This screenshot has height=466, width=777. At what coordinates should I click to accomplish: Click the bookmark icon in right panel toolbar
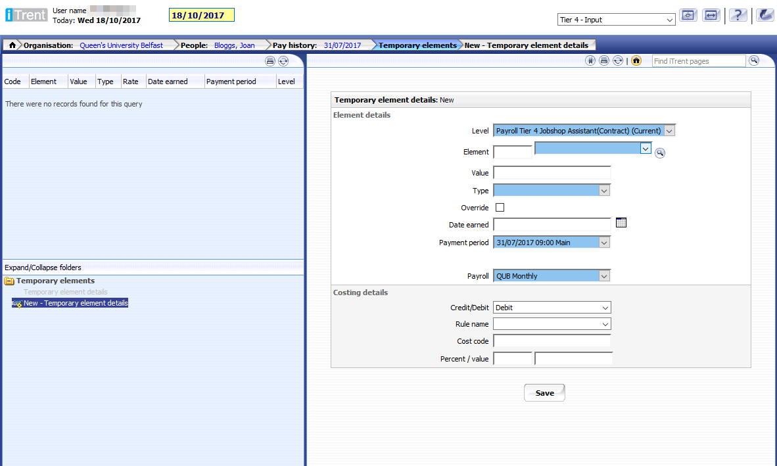pyautogui.click(x=590, y=60)
